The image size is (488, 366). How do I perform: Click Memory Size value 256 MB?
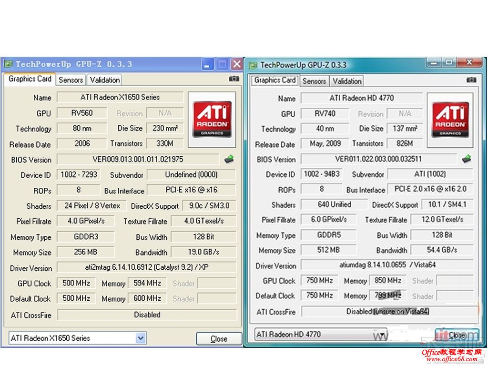(86, 252)
